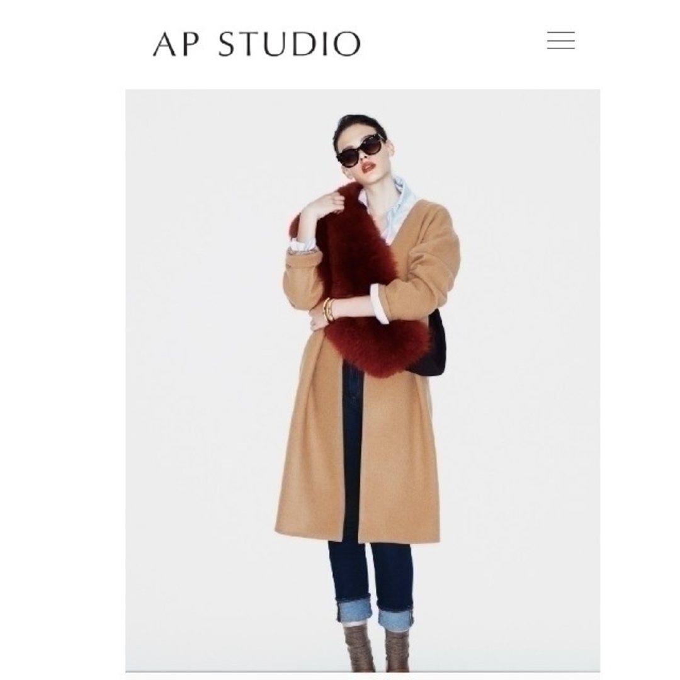680x680 pixels.
Task: Click the gold bangle bracelets
Action: coord(329,310)
